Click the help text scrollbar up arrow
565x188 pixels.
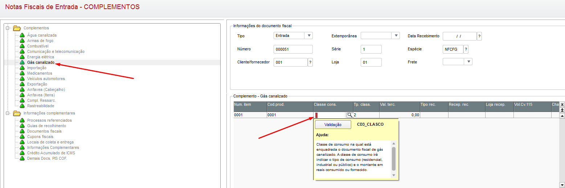[x=394, y=144]
